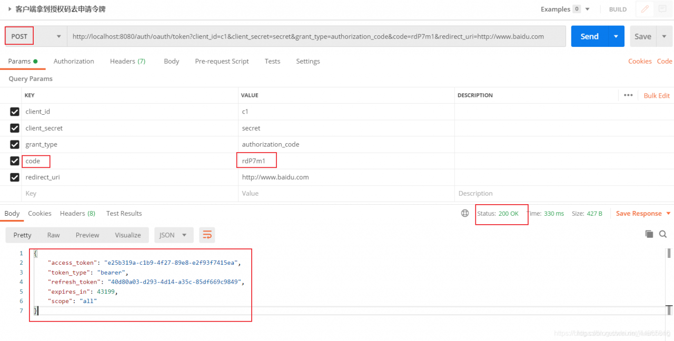The image size is (674, 341).
Task: Expand the Save Response dropdown arrow
Action: pos(668,214)
